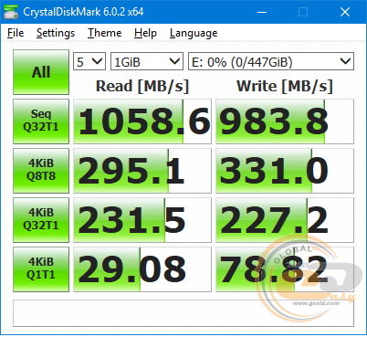The height and width of the screenshot is (337, 367).
Task: Open the Help menu
Action: 145,33
